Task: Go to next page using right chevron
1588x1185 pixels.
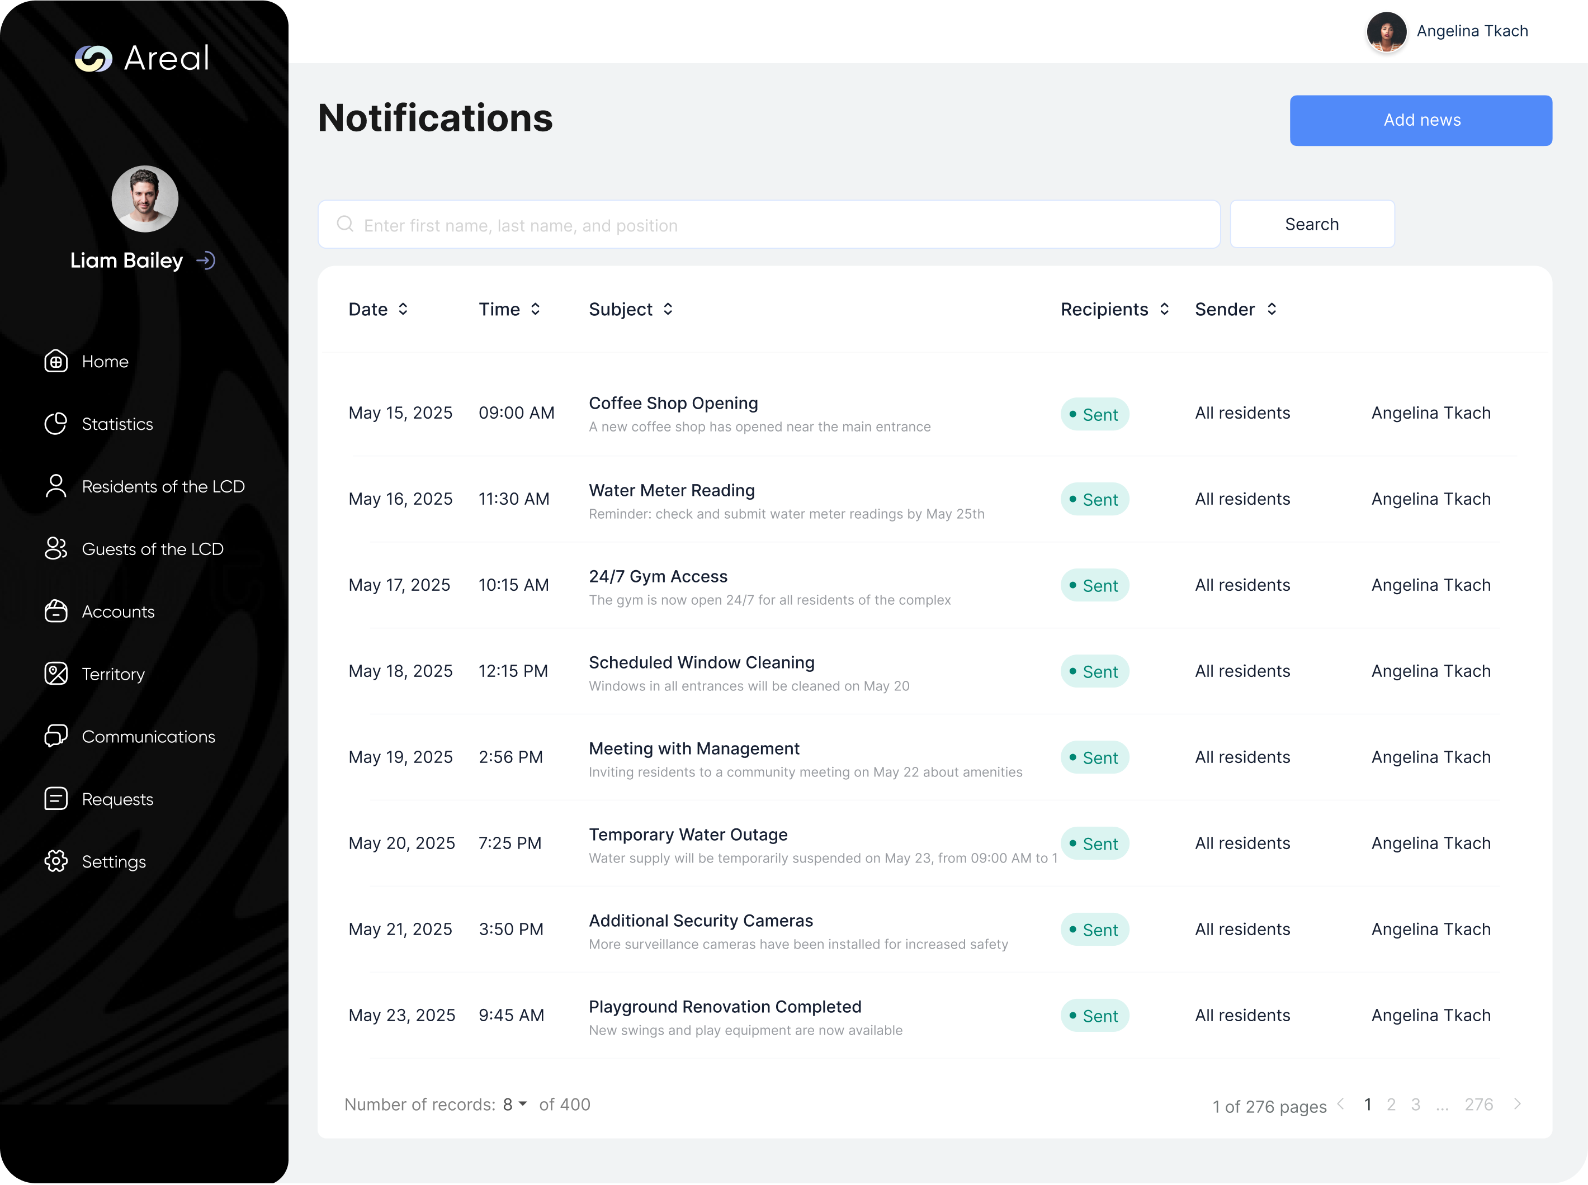Action: (1517, 1104)
